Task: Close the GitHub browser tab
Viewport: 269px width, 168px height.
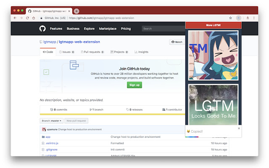Action: pyautogui.click(x=69, y=11)
